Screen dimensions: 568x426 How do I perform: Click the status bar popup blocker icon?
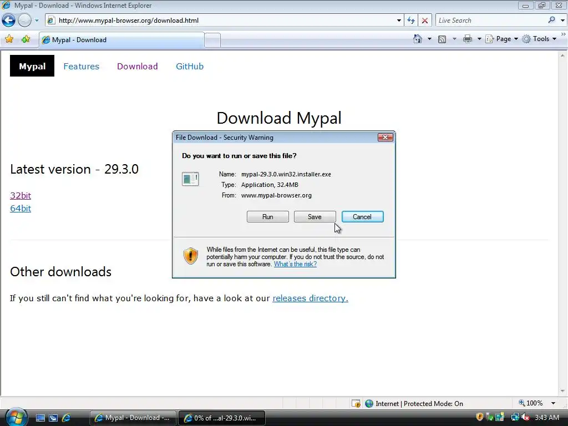[x=356, y=404]
